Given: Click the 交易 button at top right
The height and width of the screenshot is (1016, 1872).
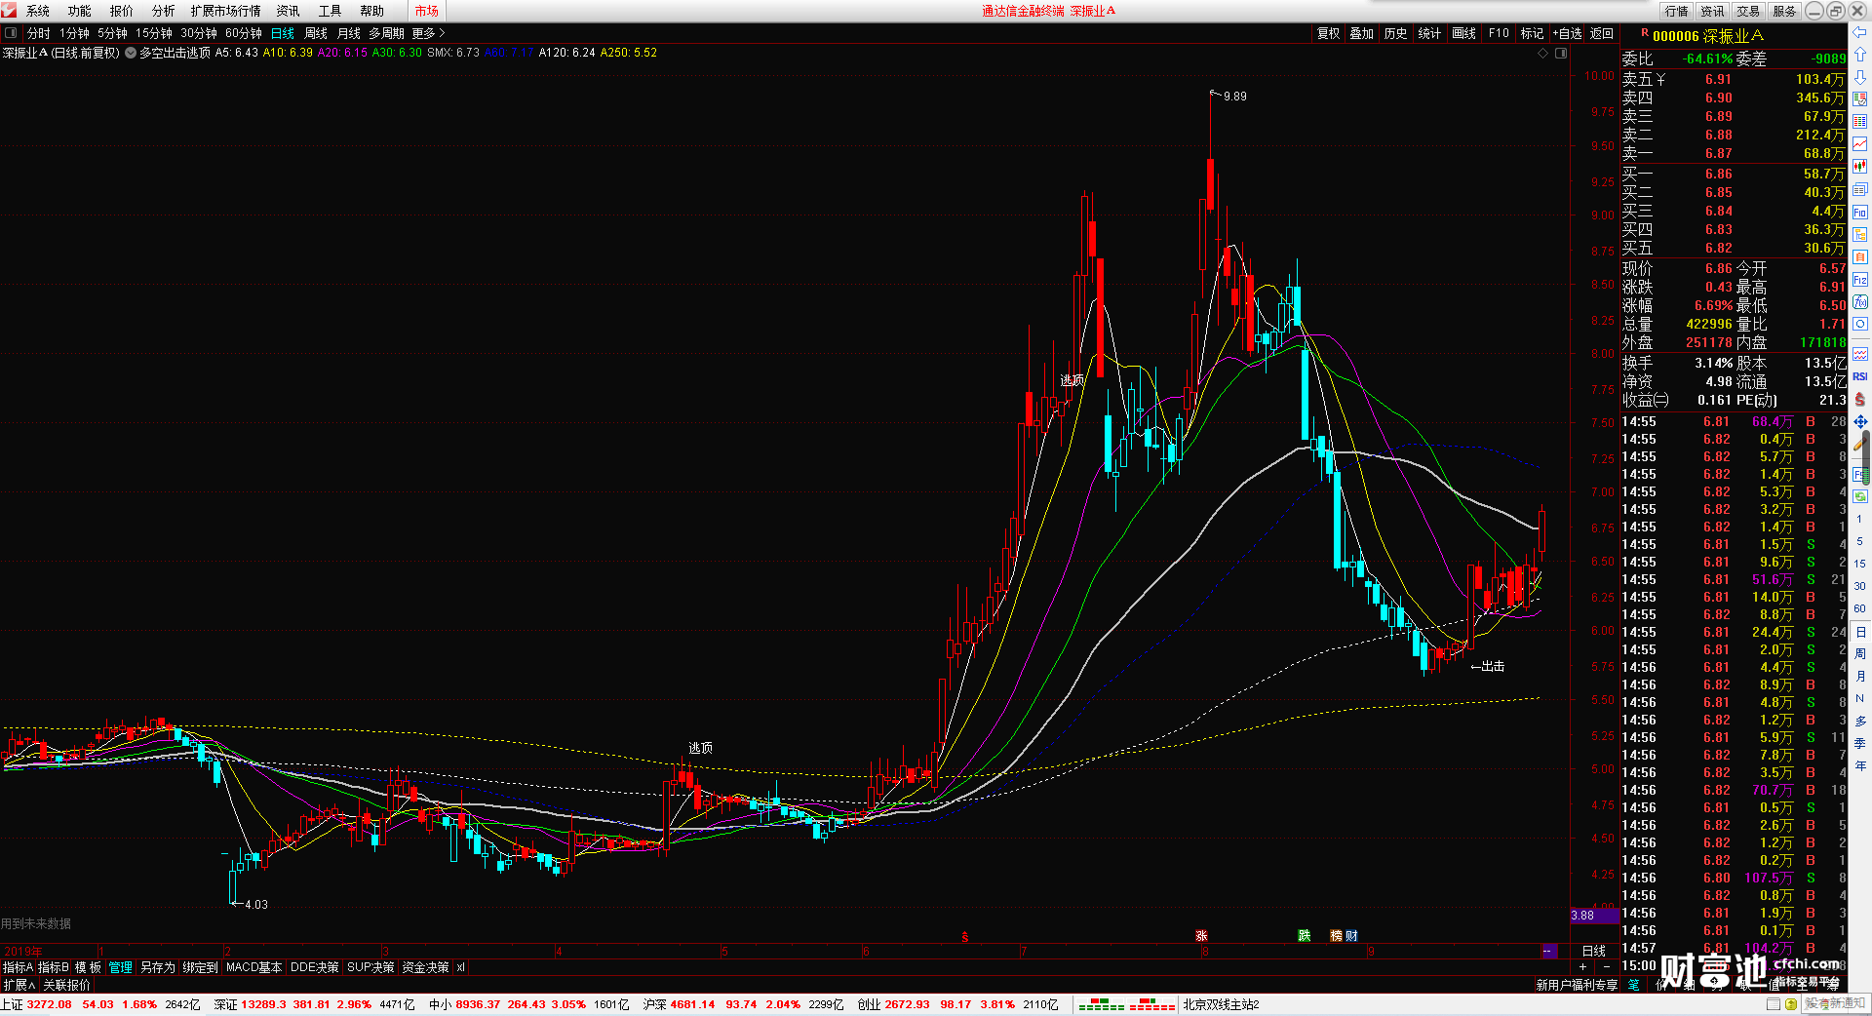Looking at the screenshot, I should tap(1749, 11).
